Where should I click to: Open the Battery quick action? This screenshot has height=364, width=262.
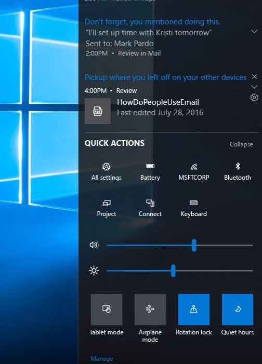pyautogui.click(x=150, y=172)
